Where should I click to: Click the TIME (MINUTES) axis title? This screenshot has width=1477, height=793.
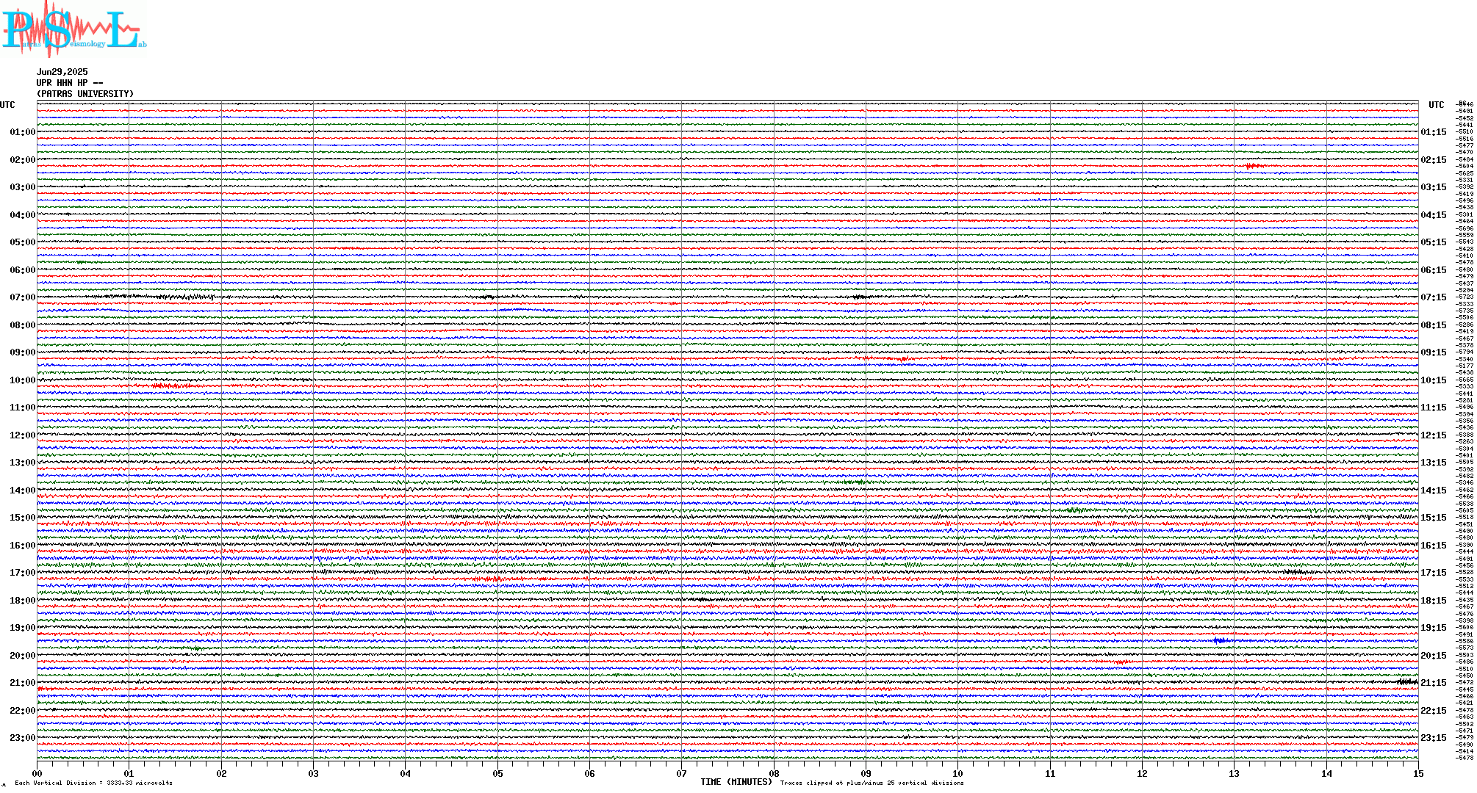pyautogui.click(x=736, y=782)
